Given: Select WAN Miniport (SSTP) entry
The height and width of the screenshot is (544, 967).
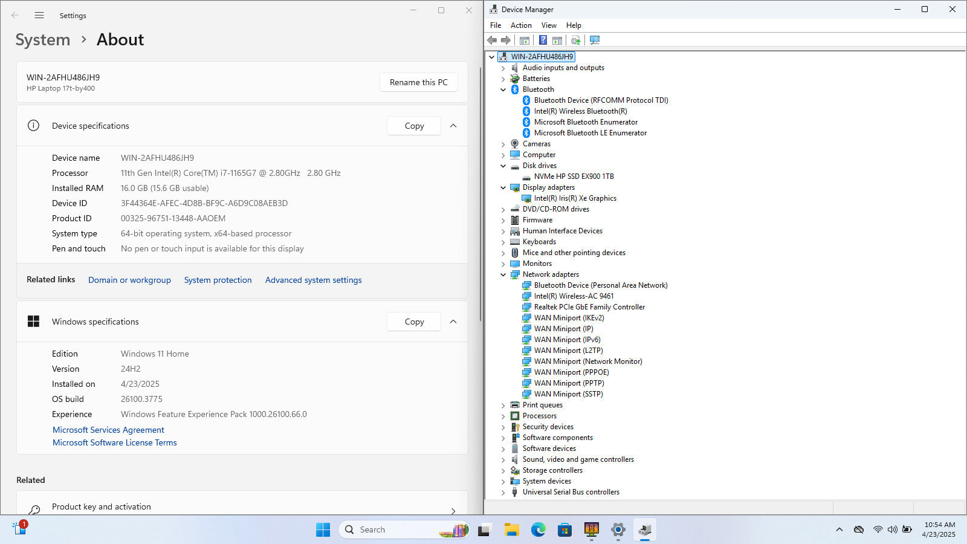Looking at the screenshot, I should (568, 394).
